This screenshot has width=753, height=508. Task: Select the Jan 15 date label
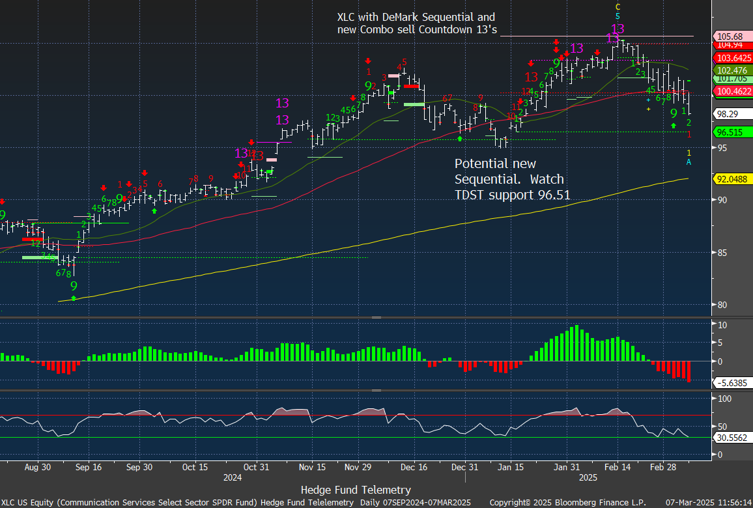click(511, 467)
